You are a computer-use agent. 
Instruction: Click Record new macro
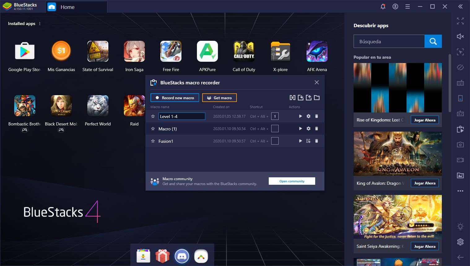[x=175, y=98]
